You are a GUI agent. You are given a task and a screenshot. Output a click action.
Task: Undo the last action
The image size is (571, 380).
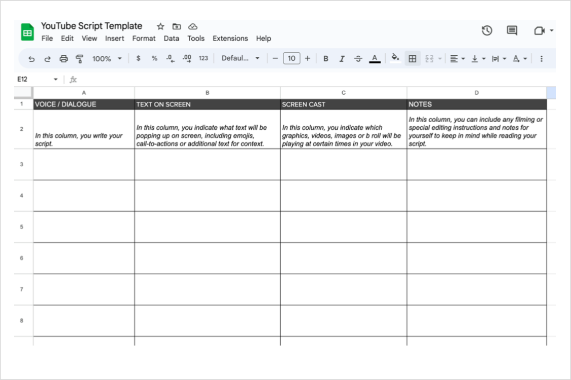coord(31,59)
